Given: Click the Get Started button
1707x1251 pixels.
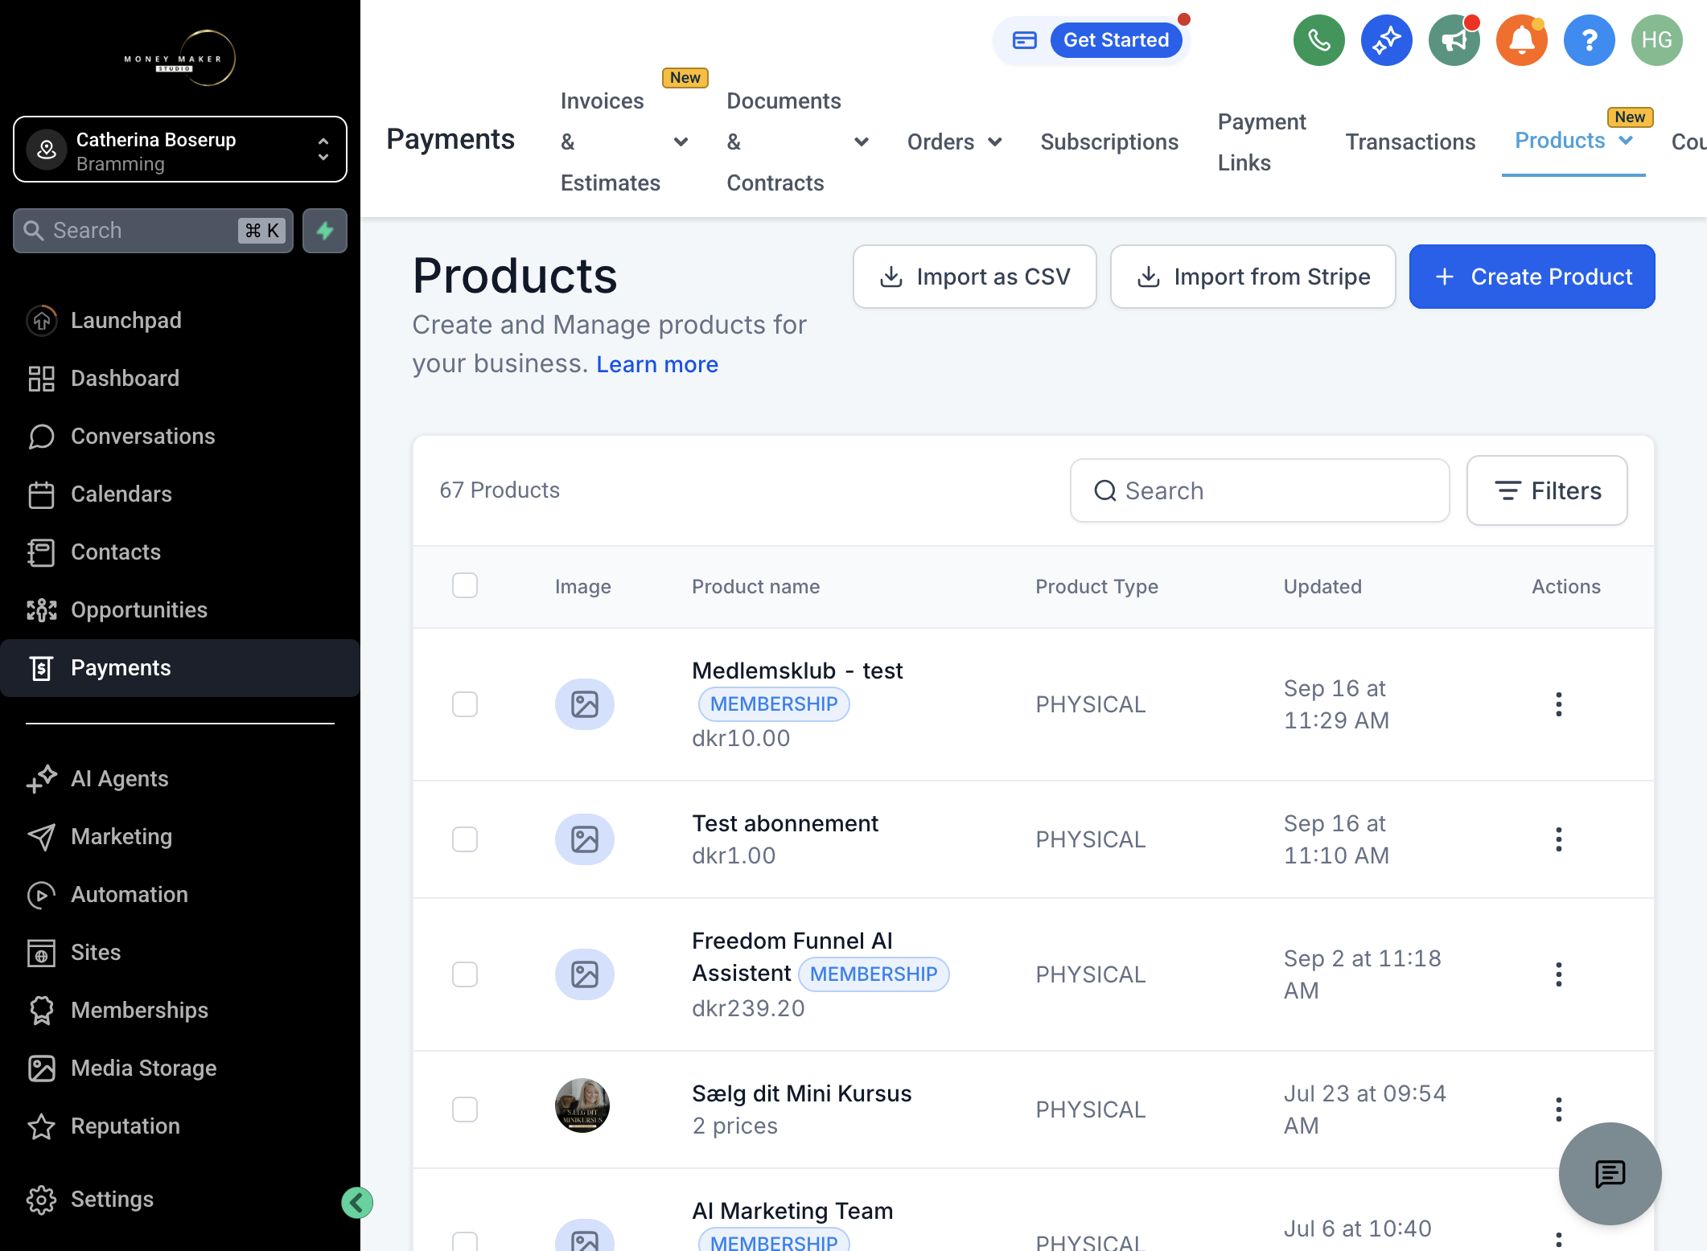Looking at the screenshot, I should point(1116,40).
